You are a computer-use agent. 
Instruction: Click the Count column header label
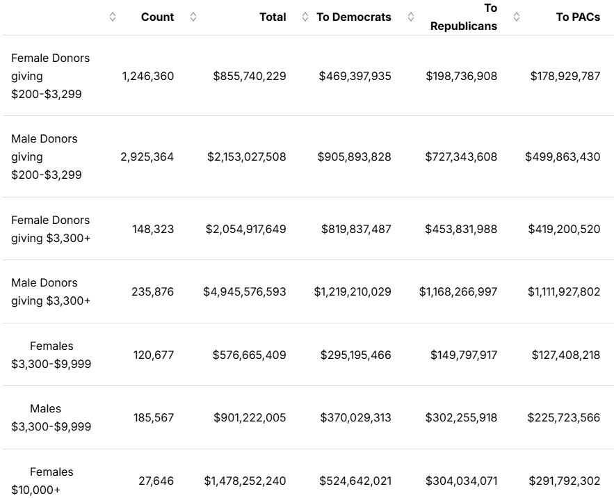157,17
